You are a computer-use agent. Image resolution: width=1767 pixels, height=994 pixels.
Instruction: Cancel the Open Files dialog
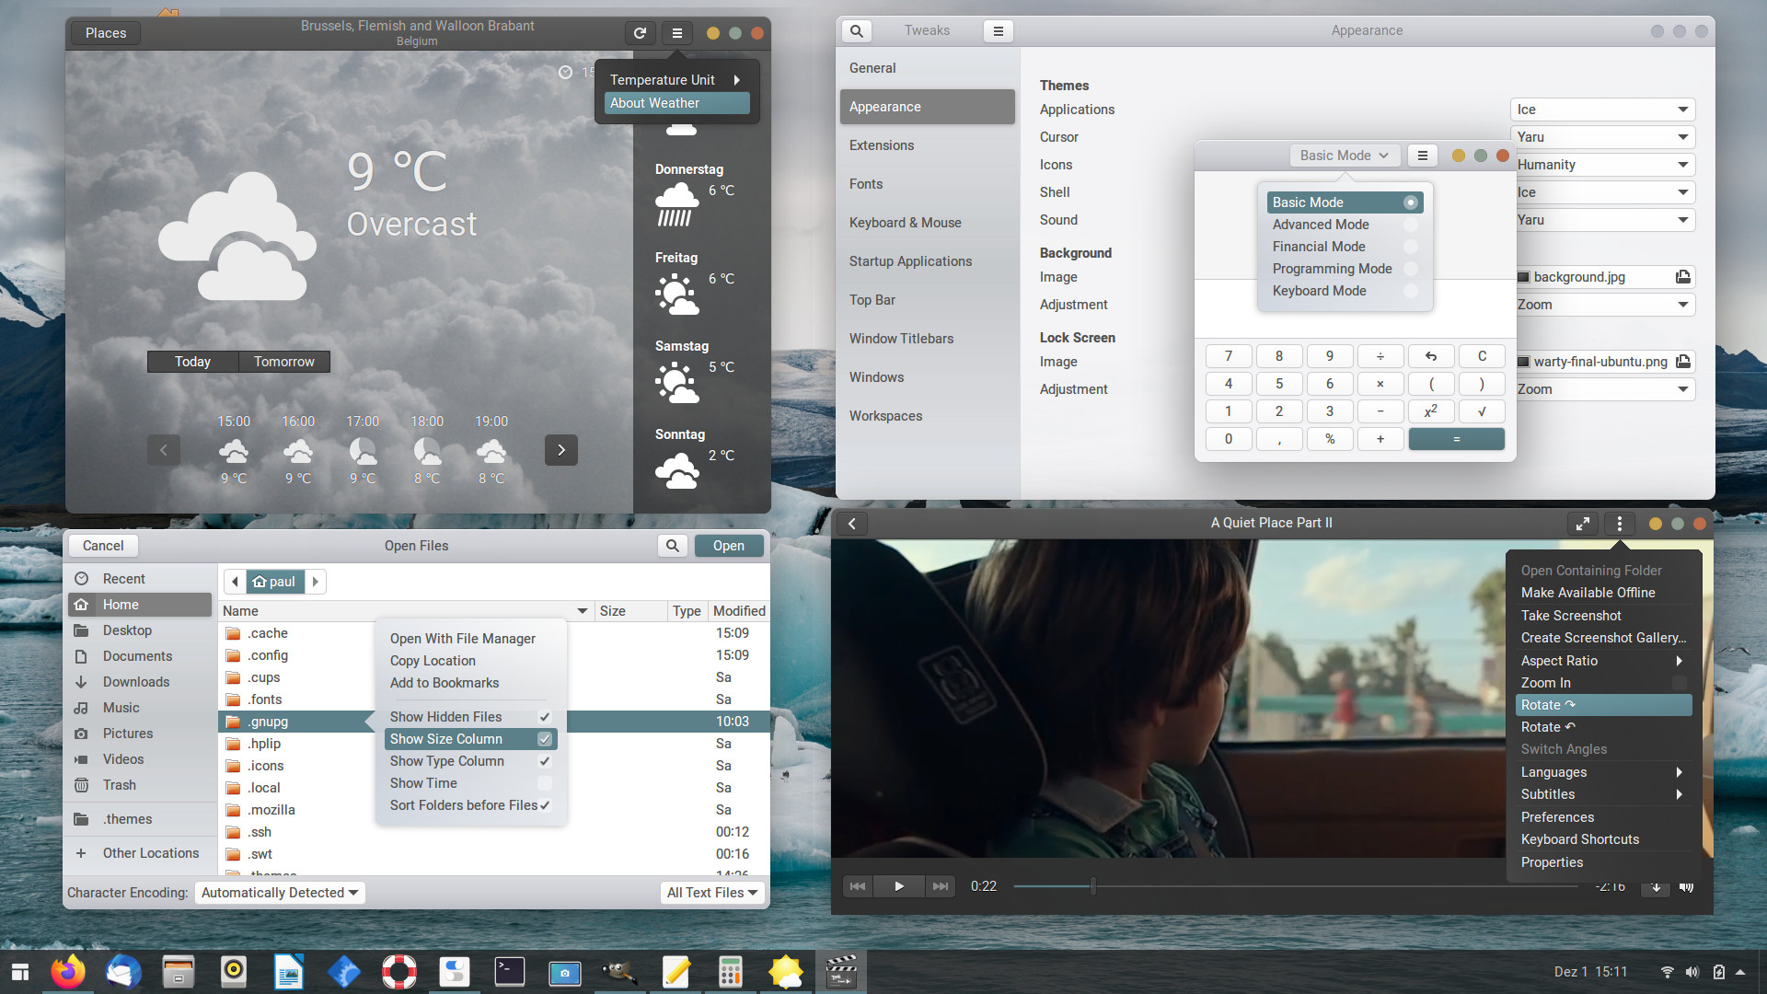(103, 546)
